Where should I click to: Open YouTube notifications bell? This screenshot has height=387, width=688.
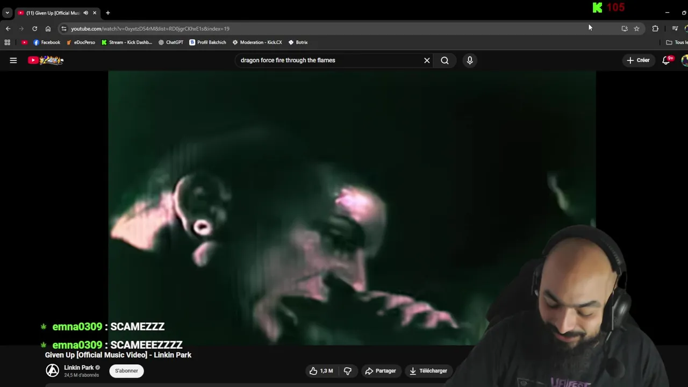(666, 60)
